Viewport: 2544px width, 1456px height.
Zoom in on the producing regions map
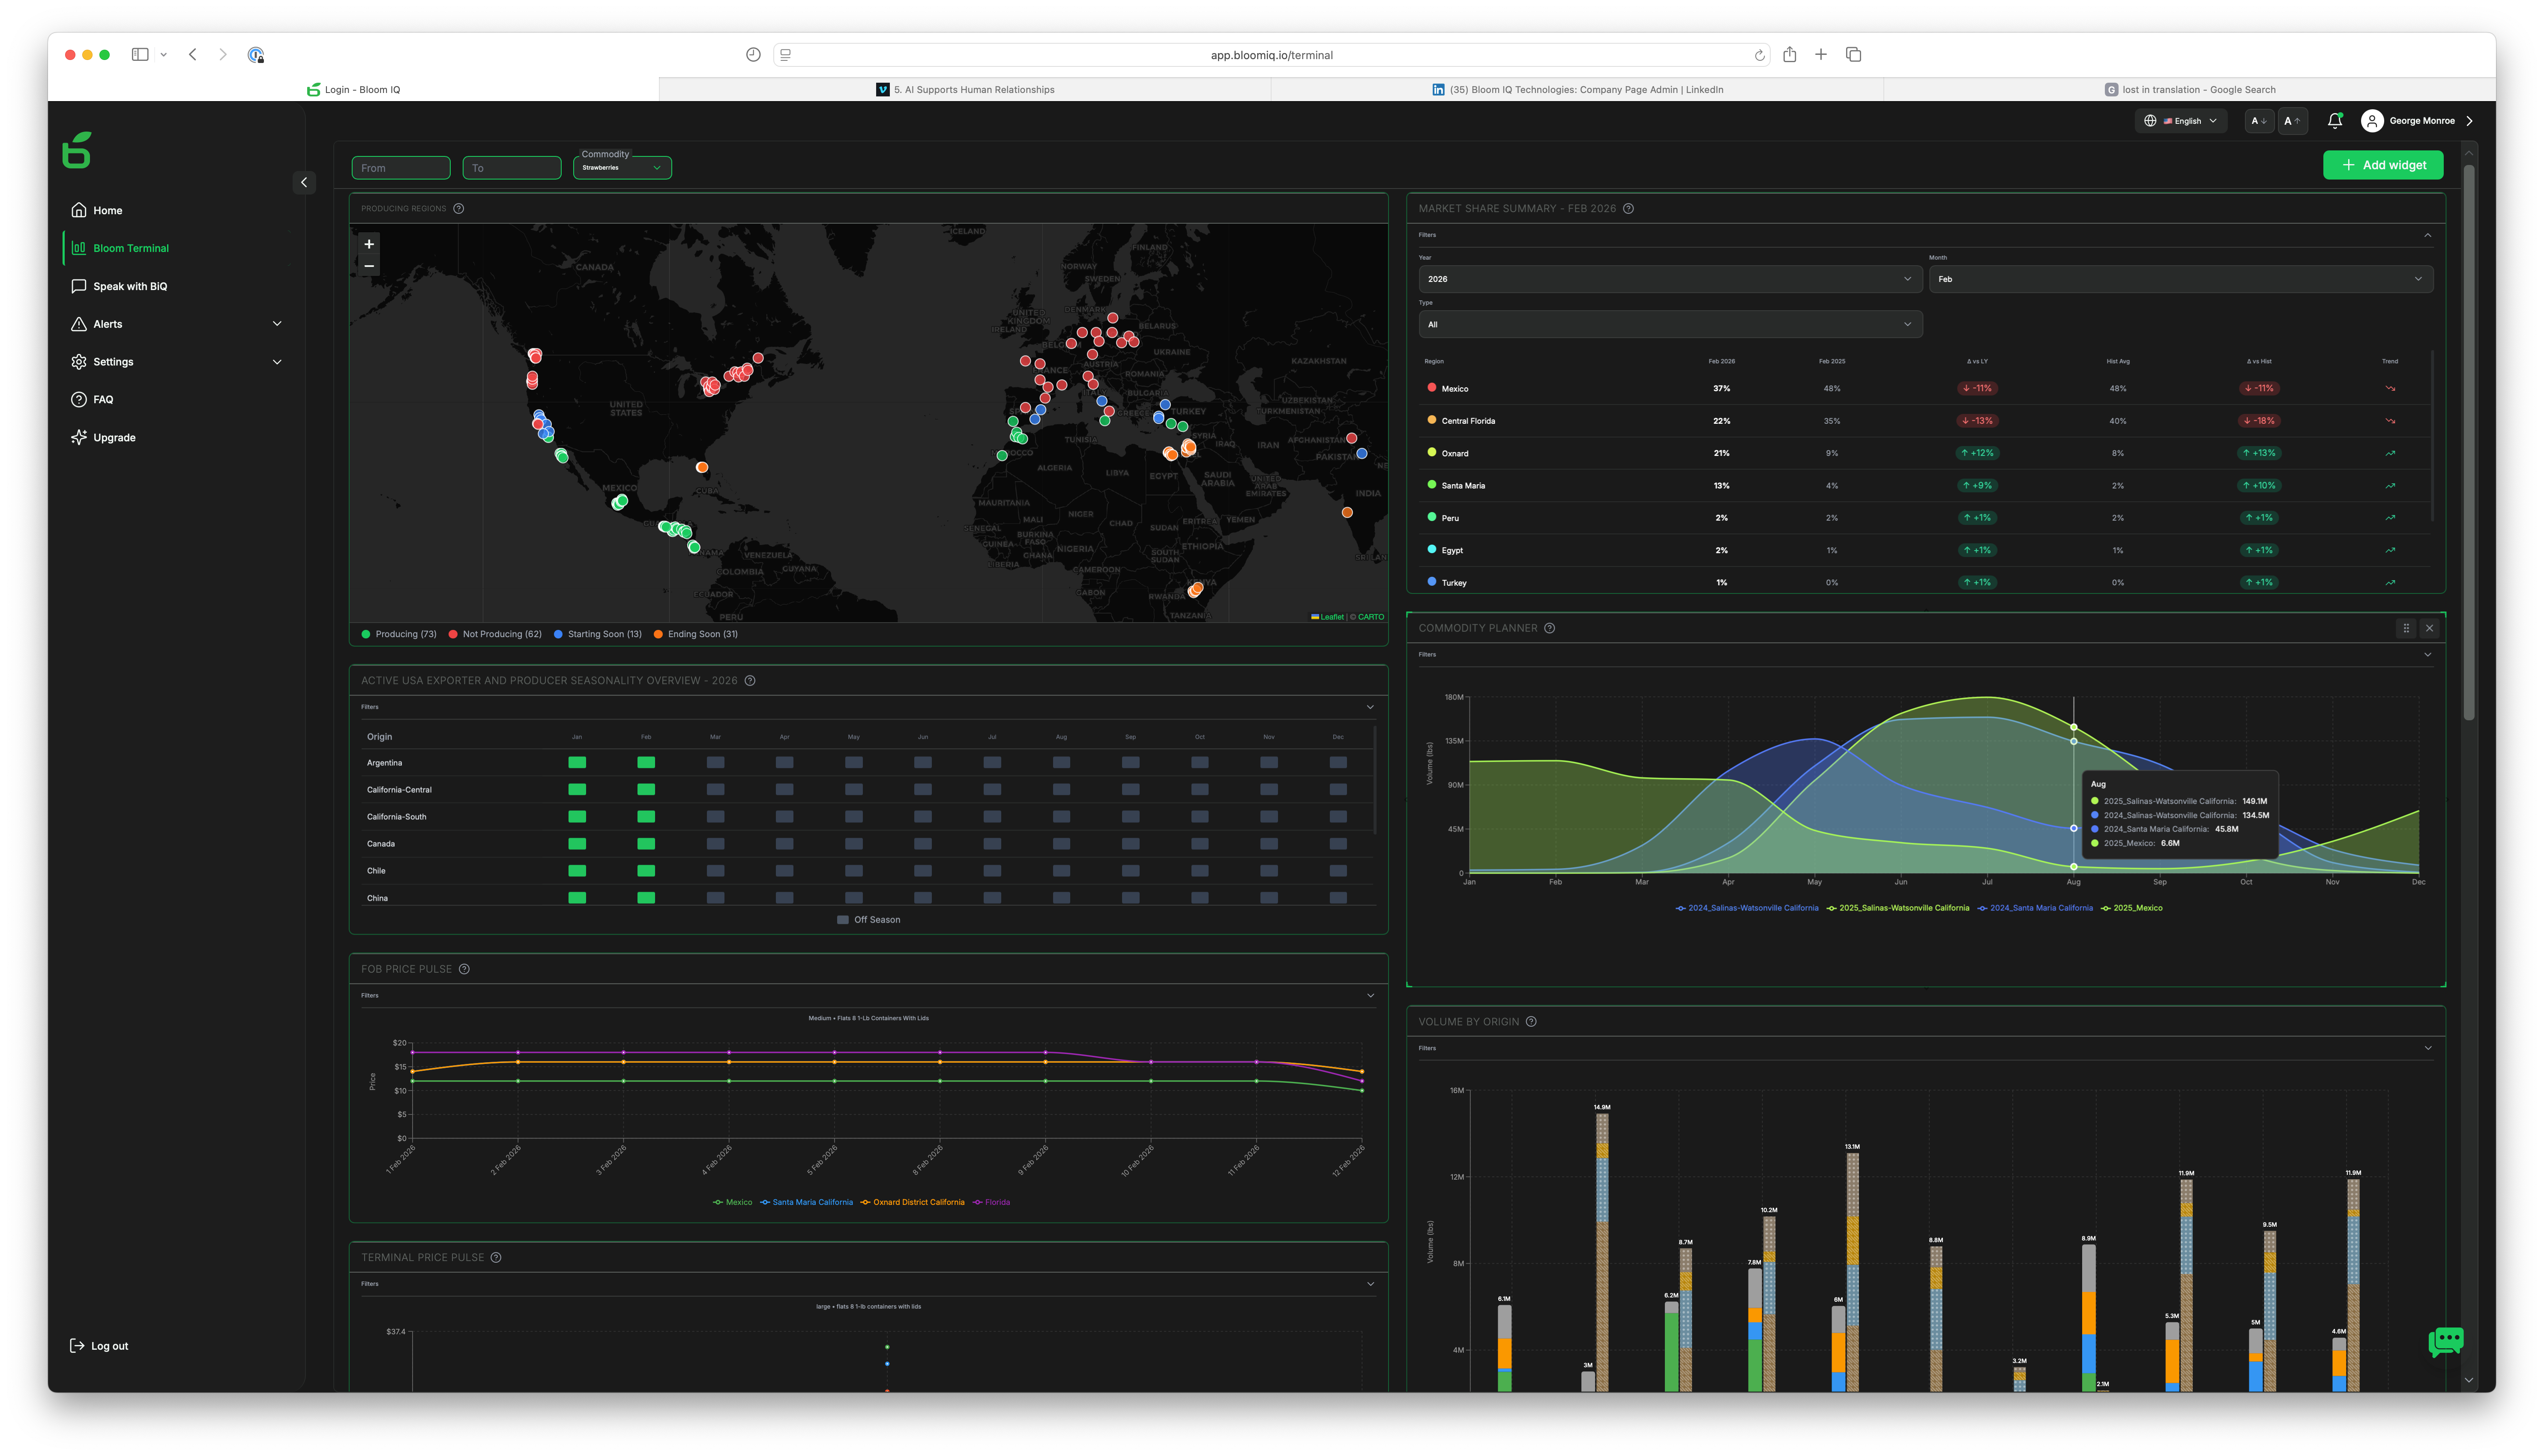[369, 244]
